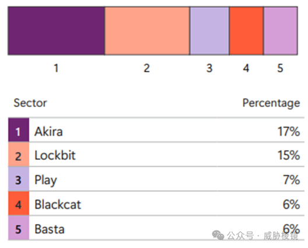The height and width of the screenshot is (248, 308).
Task: Select the Lockbit row label
Action: tap(55, 155)
